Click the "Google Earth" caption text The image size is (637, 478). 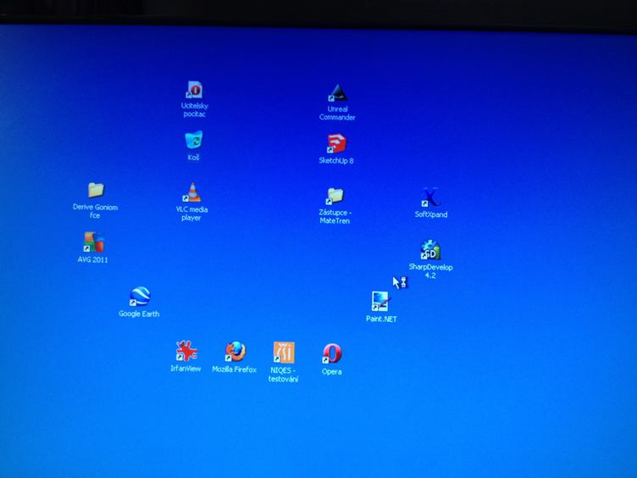tap(139, 314)
